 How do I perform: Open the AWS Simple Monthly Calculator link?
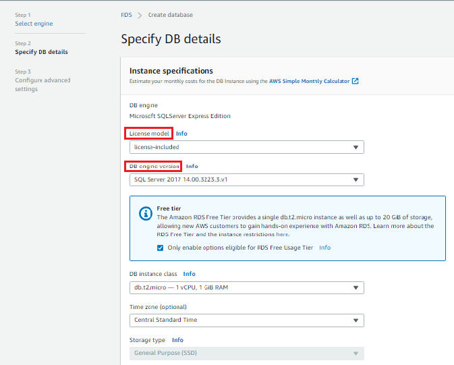click(310, 81)
